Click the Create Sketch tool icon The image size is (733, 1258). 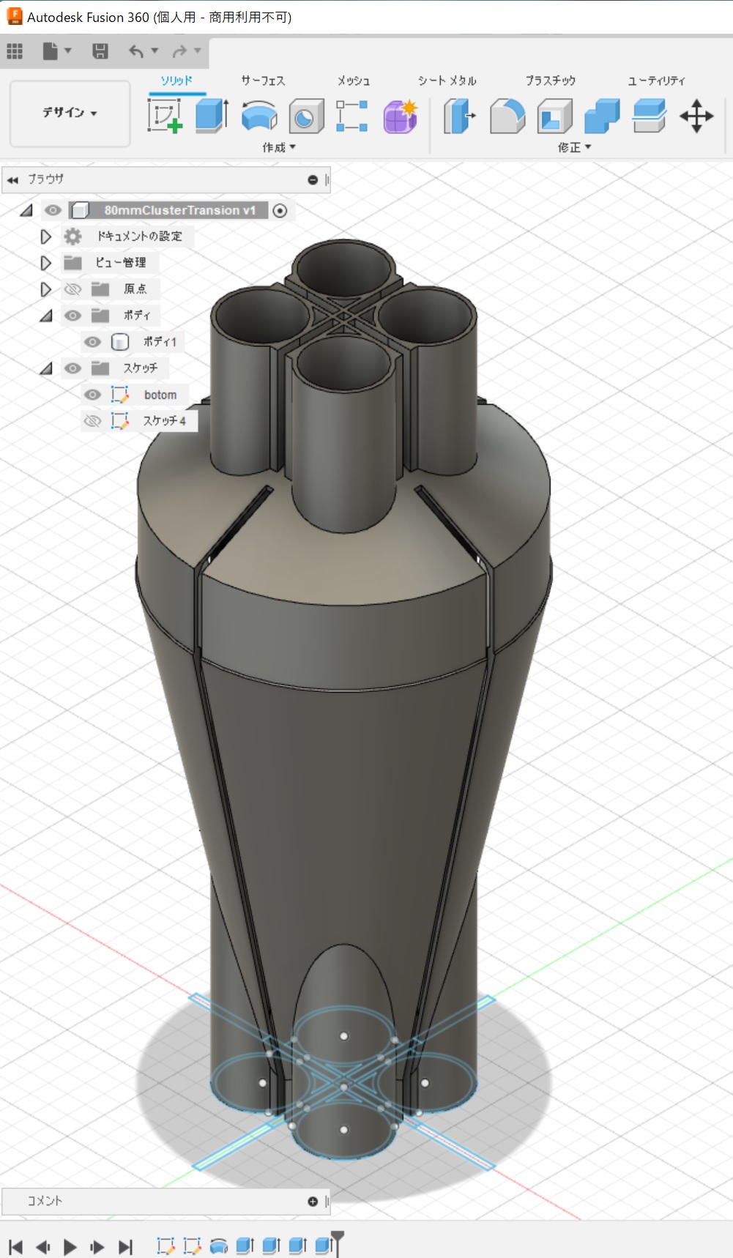[165, 116]
